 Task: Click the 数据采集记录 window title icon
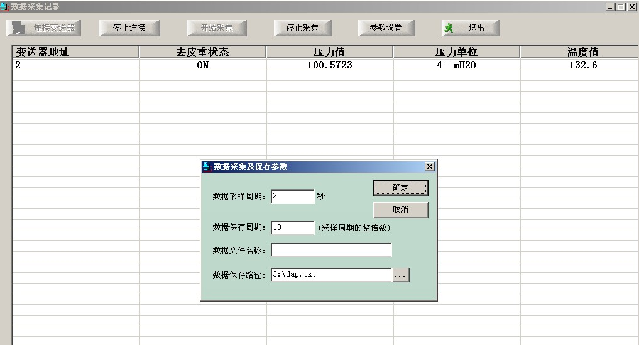4,6
